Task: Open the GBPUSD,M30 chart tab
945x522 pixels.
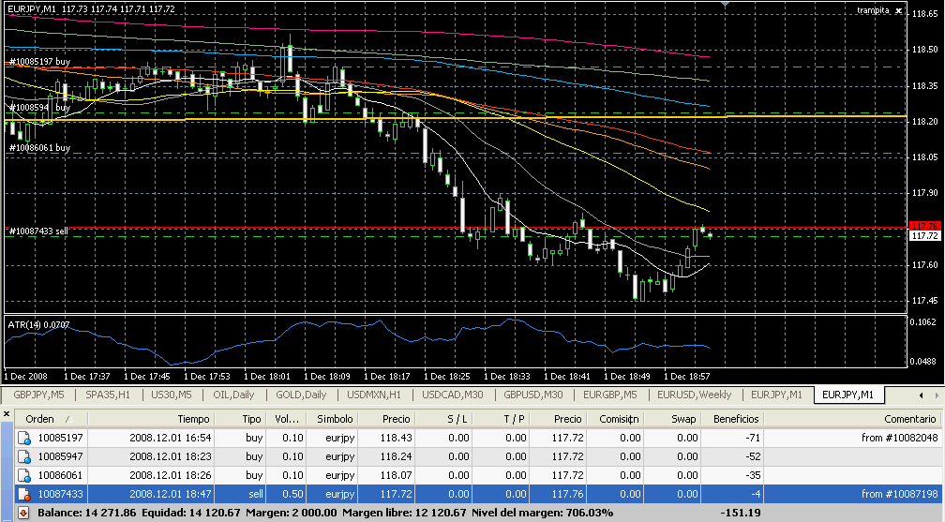Action: [x=532, y=395]
